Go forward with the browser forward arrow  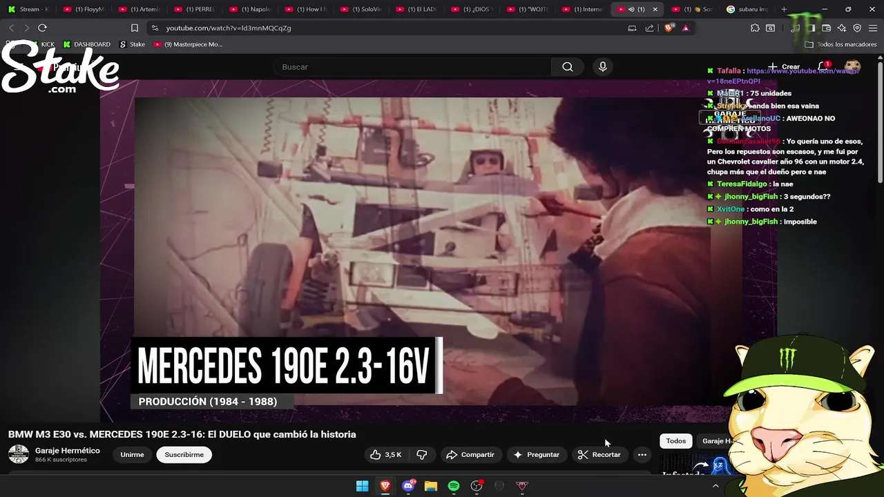tap(27, 28)
